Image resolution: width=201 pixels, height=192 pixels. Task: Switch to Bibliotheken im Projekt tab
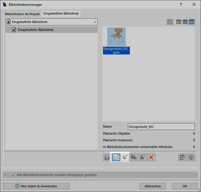[22, 14]
